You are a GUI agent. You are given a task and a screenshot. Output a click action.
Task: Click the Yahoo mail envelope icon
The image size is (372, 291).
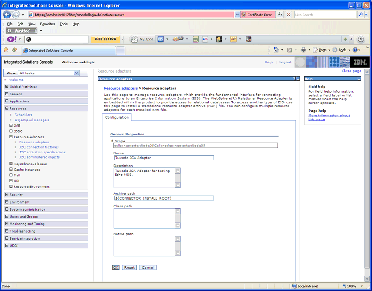tap(160, 39)
